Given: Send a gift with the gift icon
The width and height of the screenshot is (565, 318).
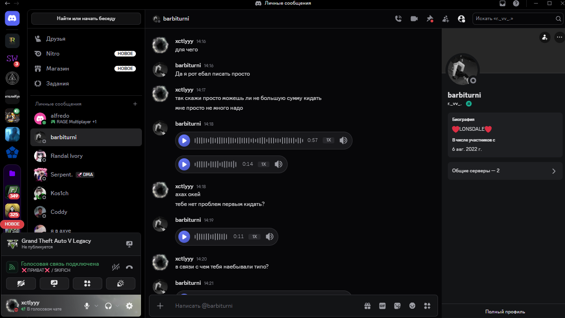Looking at the screenshot, I should pos(367,306).
